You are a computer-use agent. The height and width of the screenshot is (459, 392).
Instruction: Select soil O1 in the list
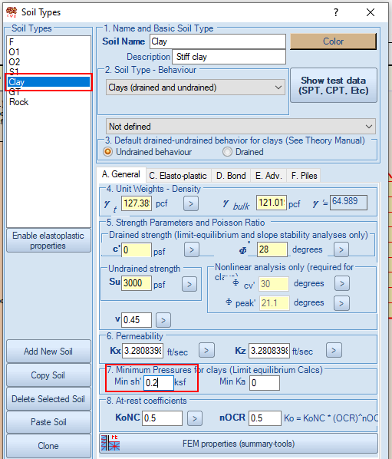pos(48,52)
